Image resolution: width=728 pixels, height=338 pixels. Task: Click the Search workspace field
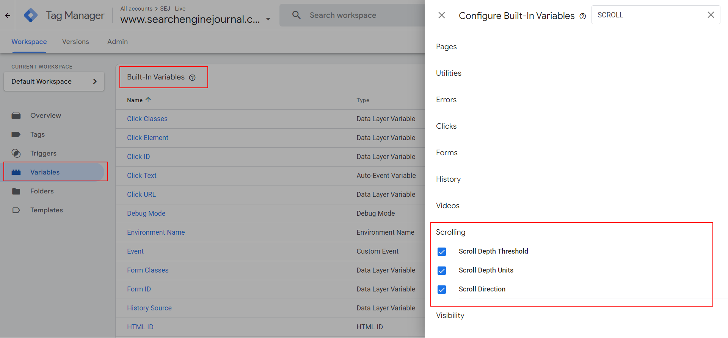point(352,15)
